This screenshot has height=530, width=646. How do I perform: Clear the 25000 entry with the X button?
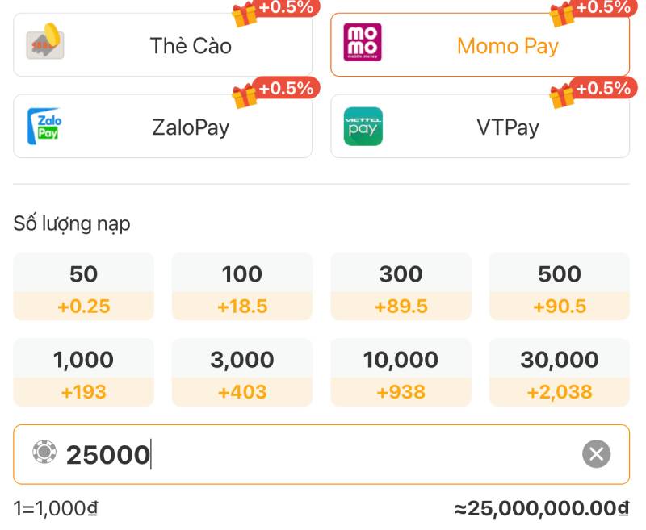pyautogui.click(x=596, y=454)
